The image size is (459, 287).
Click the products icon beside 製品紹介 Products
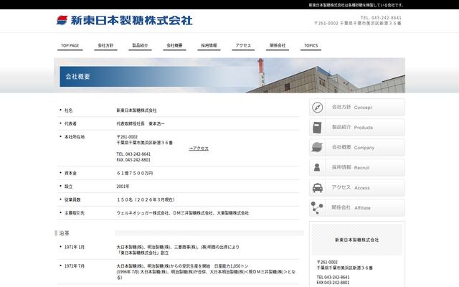(317, 128)
